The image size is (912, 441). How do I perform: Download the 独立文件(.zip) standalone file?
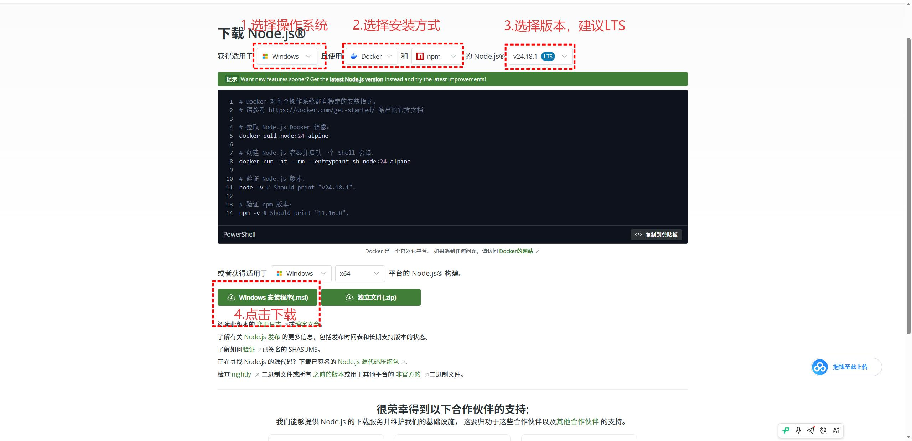371,297
